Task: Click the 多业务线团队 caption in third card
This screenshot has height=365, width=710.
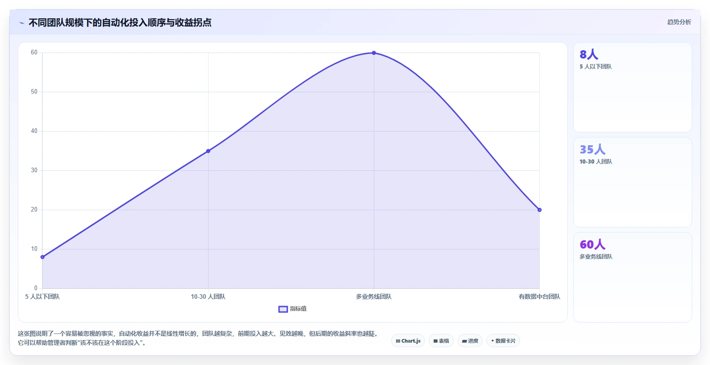Action: point(596,257)
